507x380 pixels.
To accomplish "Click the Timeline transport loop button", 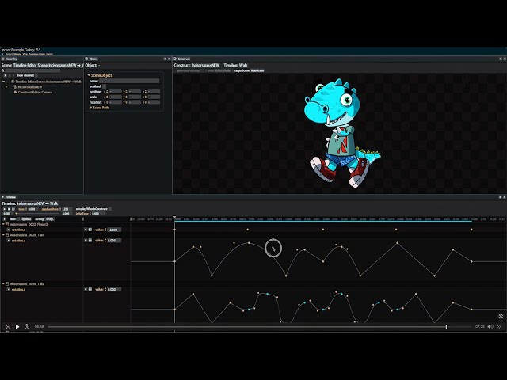I will click(x=13, y=209).
